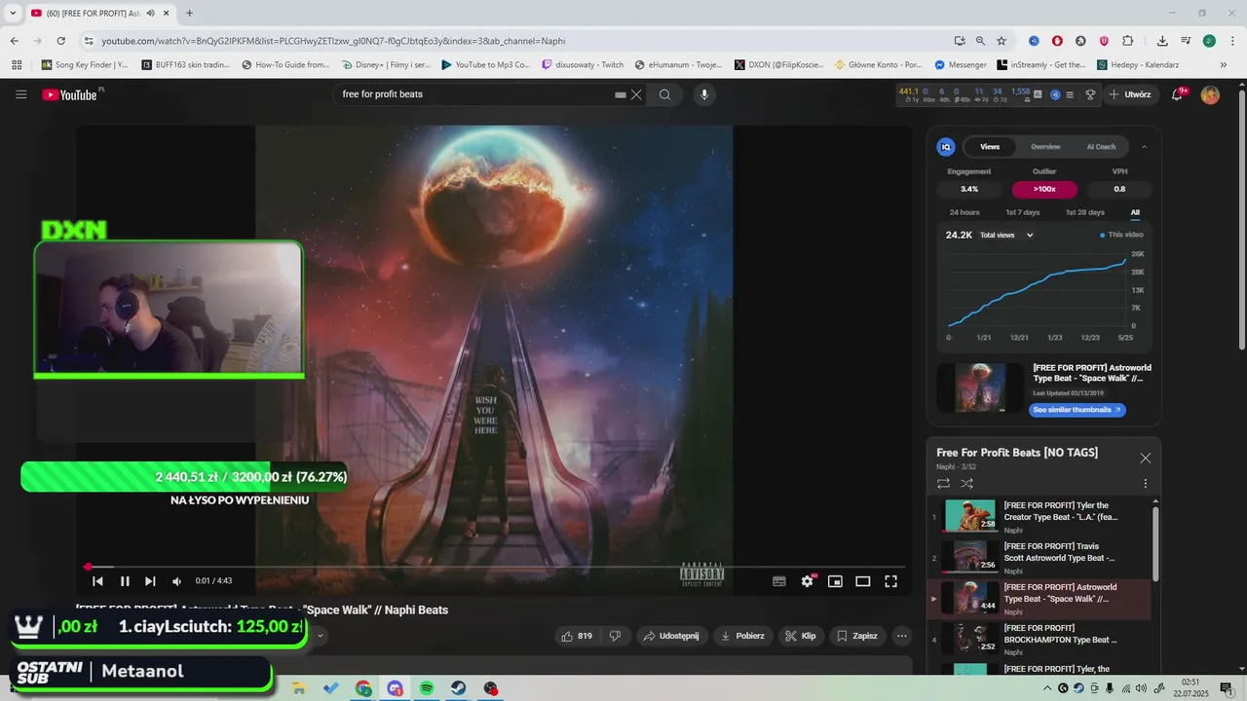Screen dimensions: 1247x701
Task: Toggle subtitles in the player
Action: click(779, 581)
